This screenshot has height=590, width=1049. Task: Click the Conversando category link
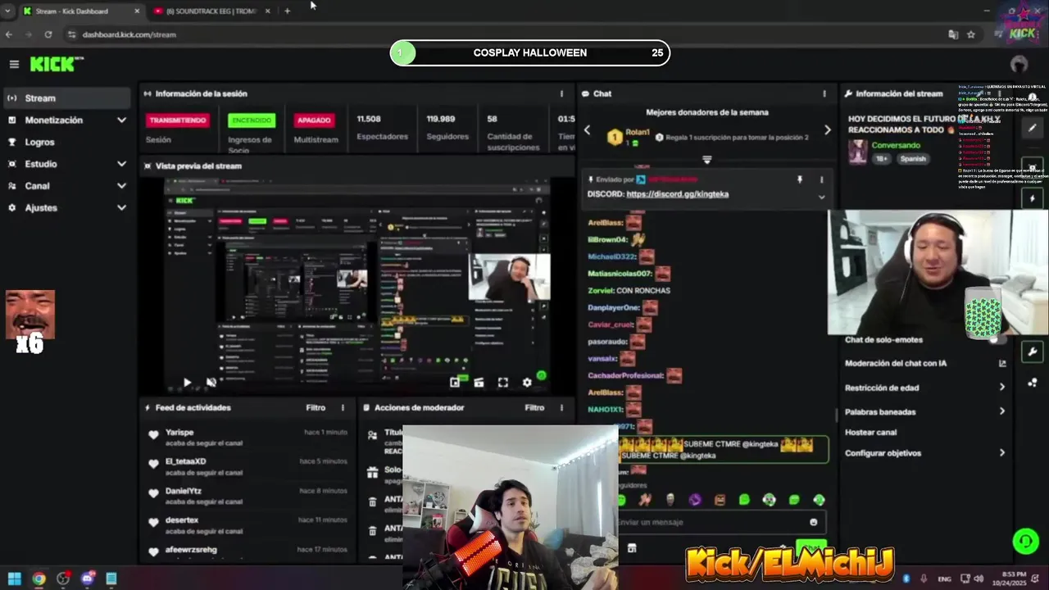click(x=896, y=145)
